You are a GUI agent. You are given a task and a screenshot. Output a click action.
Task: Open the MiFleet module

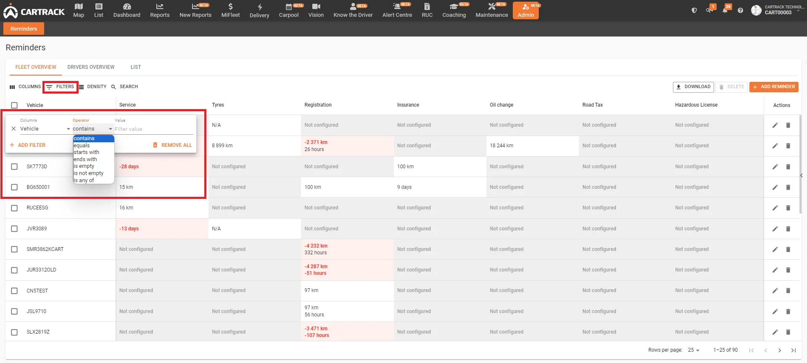click(230, 10)
